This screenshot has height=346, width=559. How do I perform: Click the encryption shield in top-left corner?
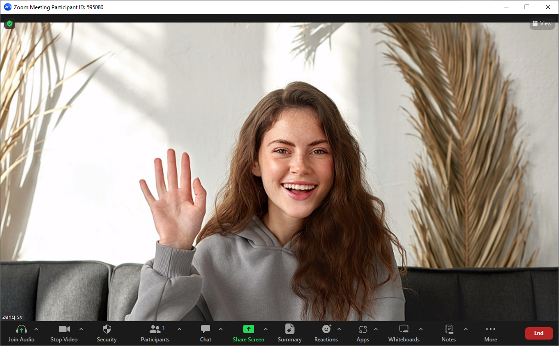pos(9,23)
